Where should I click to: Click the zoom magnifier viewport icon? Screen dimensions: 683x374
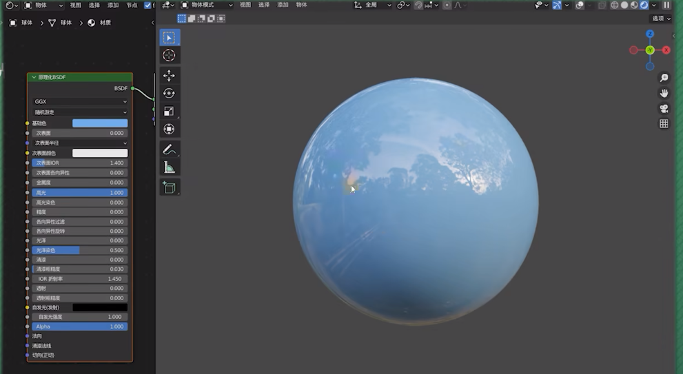pos(664,78)
